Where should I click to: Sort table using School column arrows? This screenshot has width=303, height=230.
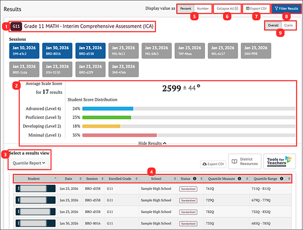[175, 178]
